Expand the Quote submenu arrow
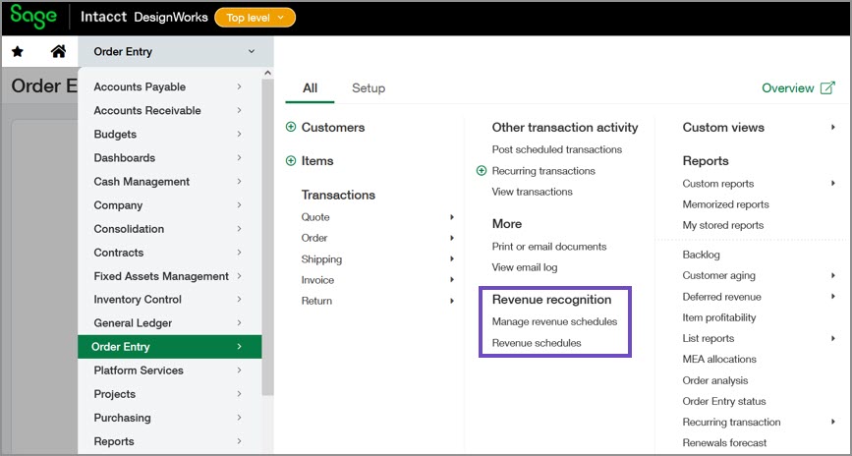Screen dimensions: 852x456 452,217
